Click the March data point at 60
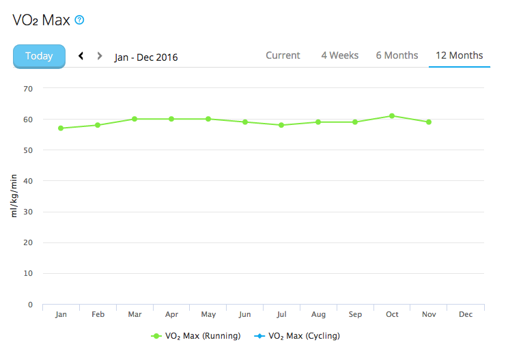The height and width of the screenshot is (349, 508). (135, 119)
